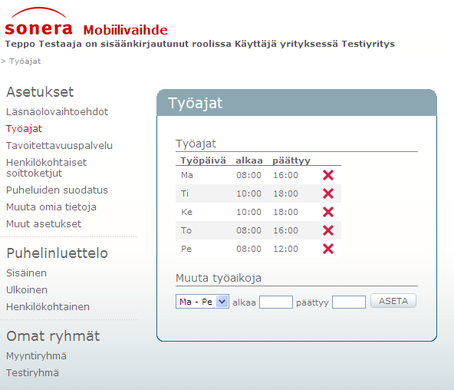Viewport: 454px width, 390px height.
Task: Click the 12:00 end time for Pe
Action: pos(285,249)
